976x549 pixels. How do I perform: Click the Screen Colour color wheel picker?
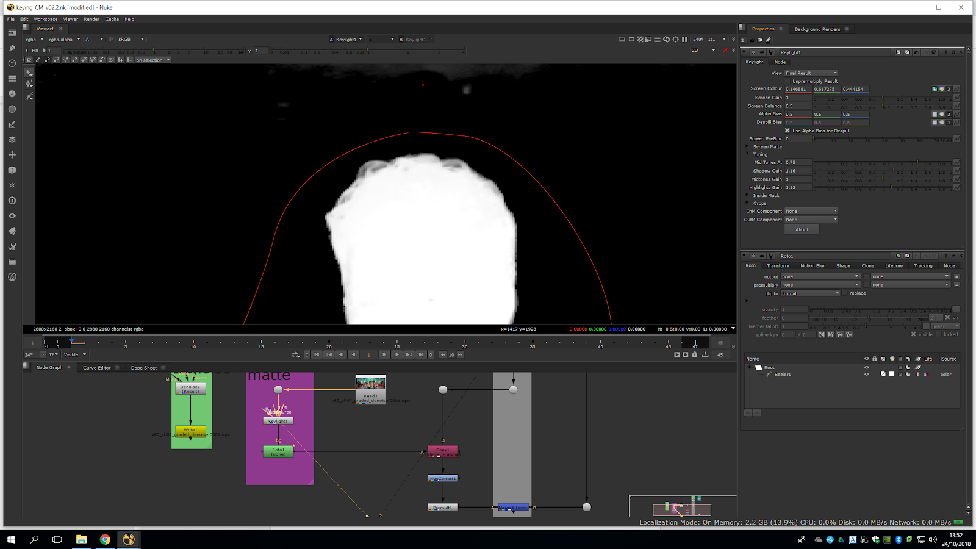(x=941, y=89)
